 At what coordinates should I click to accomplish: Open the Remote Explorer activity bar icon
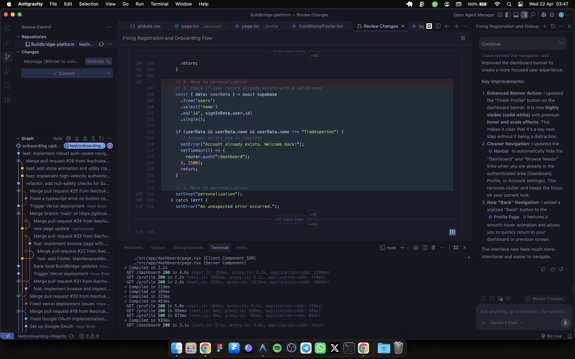(x=7, y=85)
